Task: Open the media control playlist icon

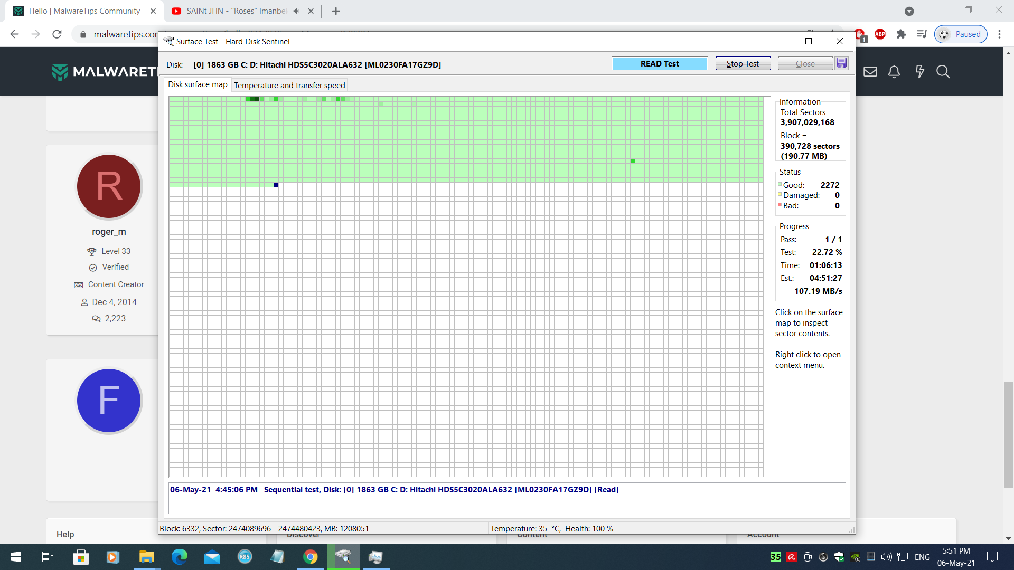Action: [922, 34]
